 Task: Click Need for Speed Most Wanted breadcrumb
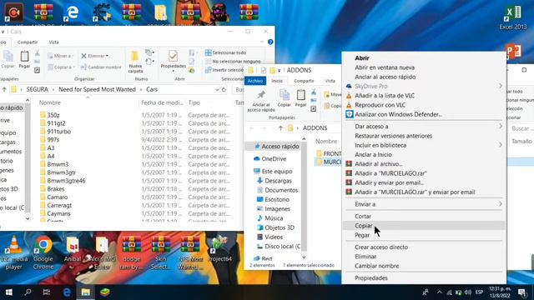[97, 89]
